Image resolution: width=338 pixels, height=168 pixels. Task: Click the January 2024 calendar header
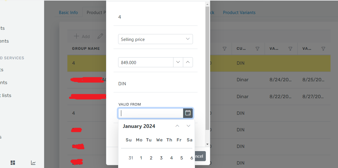click(x=139, y=126)
